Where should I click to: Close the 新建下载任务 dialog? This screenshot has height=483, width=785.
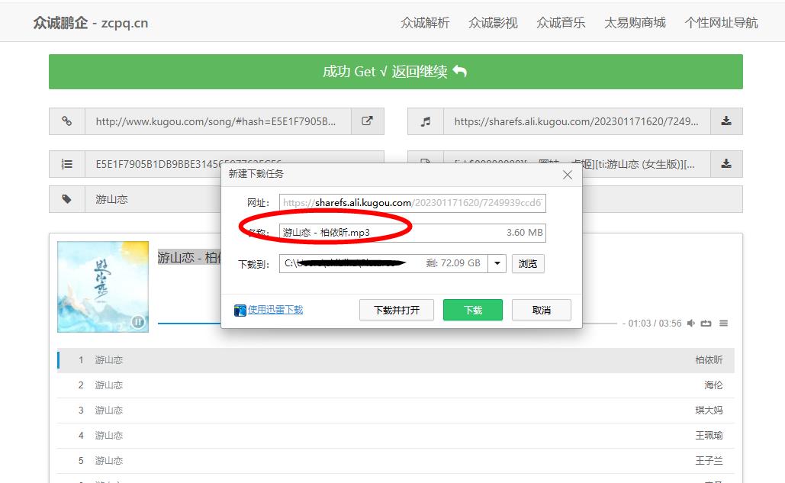pos(568,175)
